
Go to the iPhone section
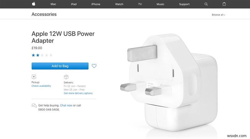coord(96,4)
